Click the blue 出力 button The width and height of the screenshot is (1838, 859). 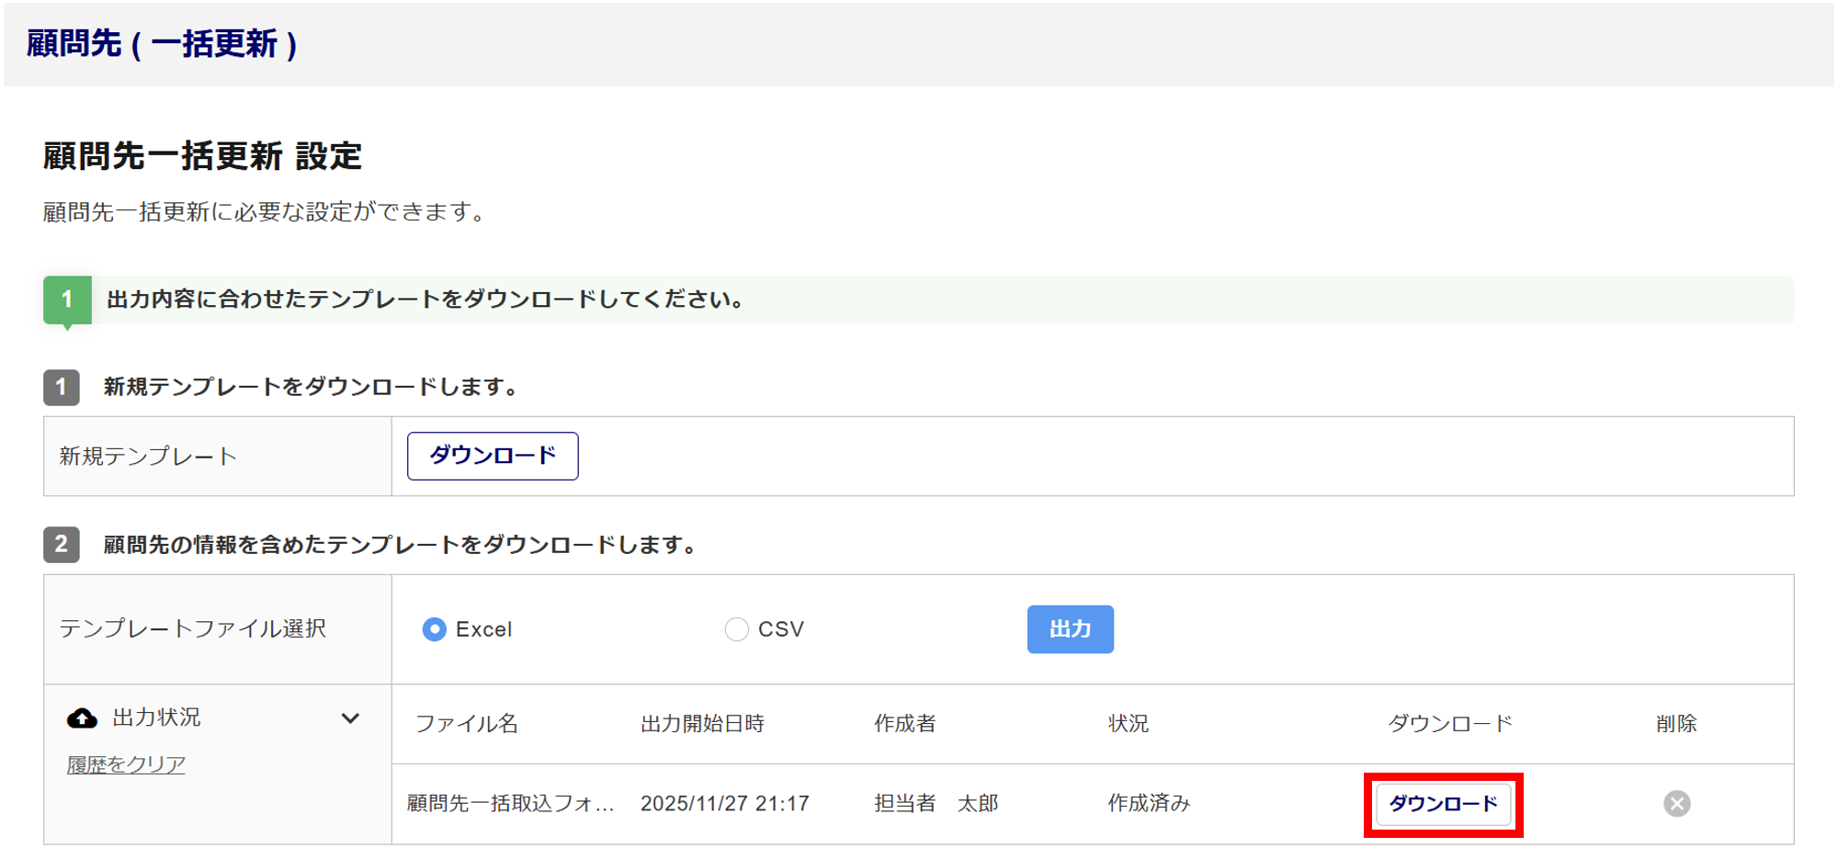pos(1070,629)
